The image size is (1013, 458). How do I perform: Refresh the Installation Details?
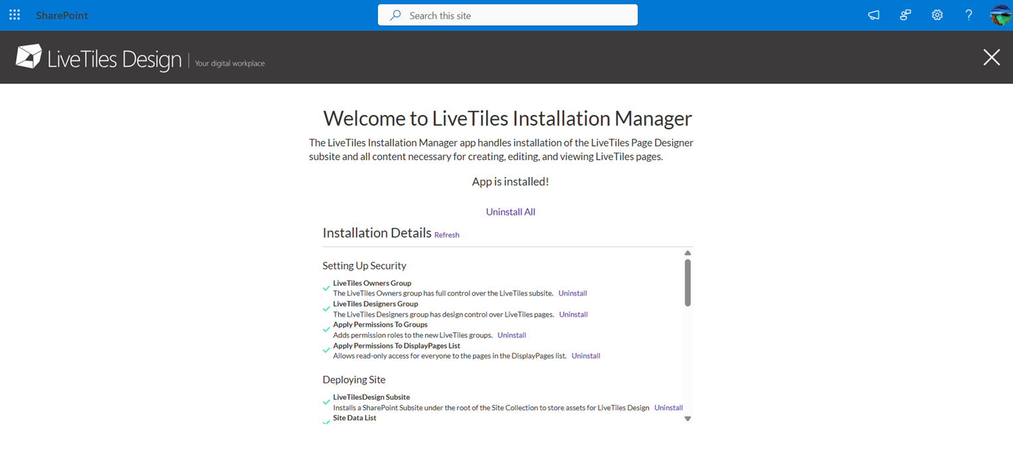(447, 235)
